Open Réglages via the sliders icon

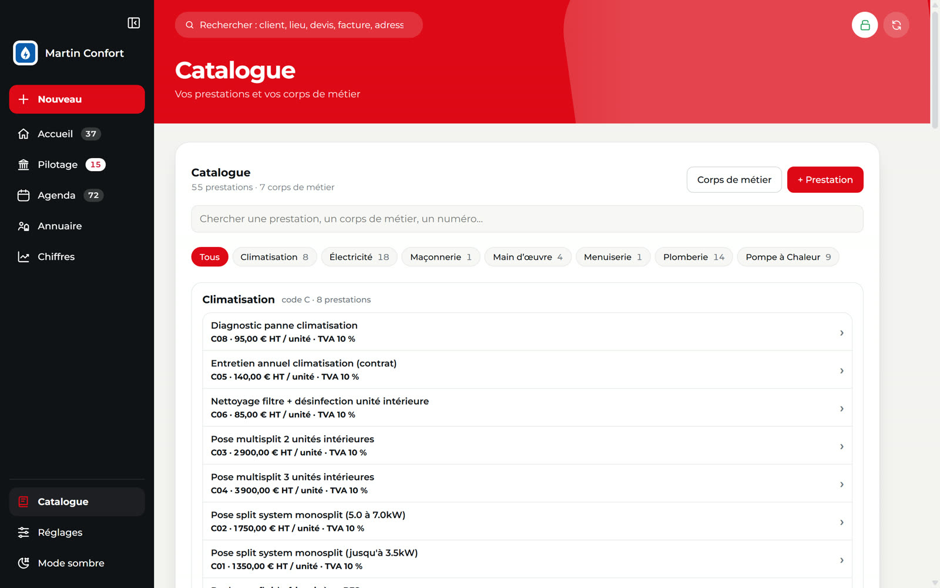(x=23, y=532)
